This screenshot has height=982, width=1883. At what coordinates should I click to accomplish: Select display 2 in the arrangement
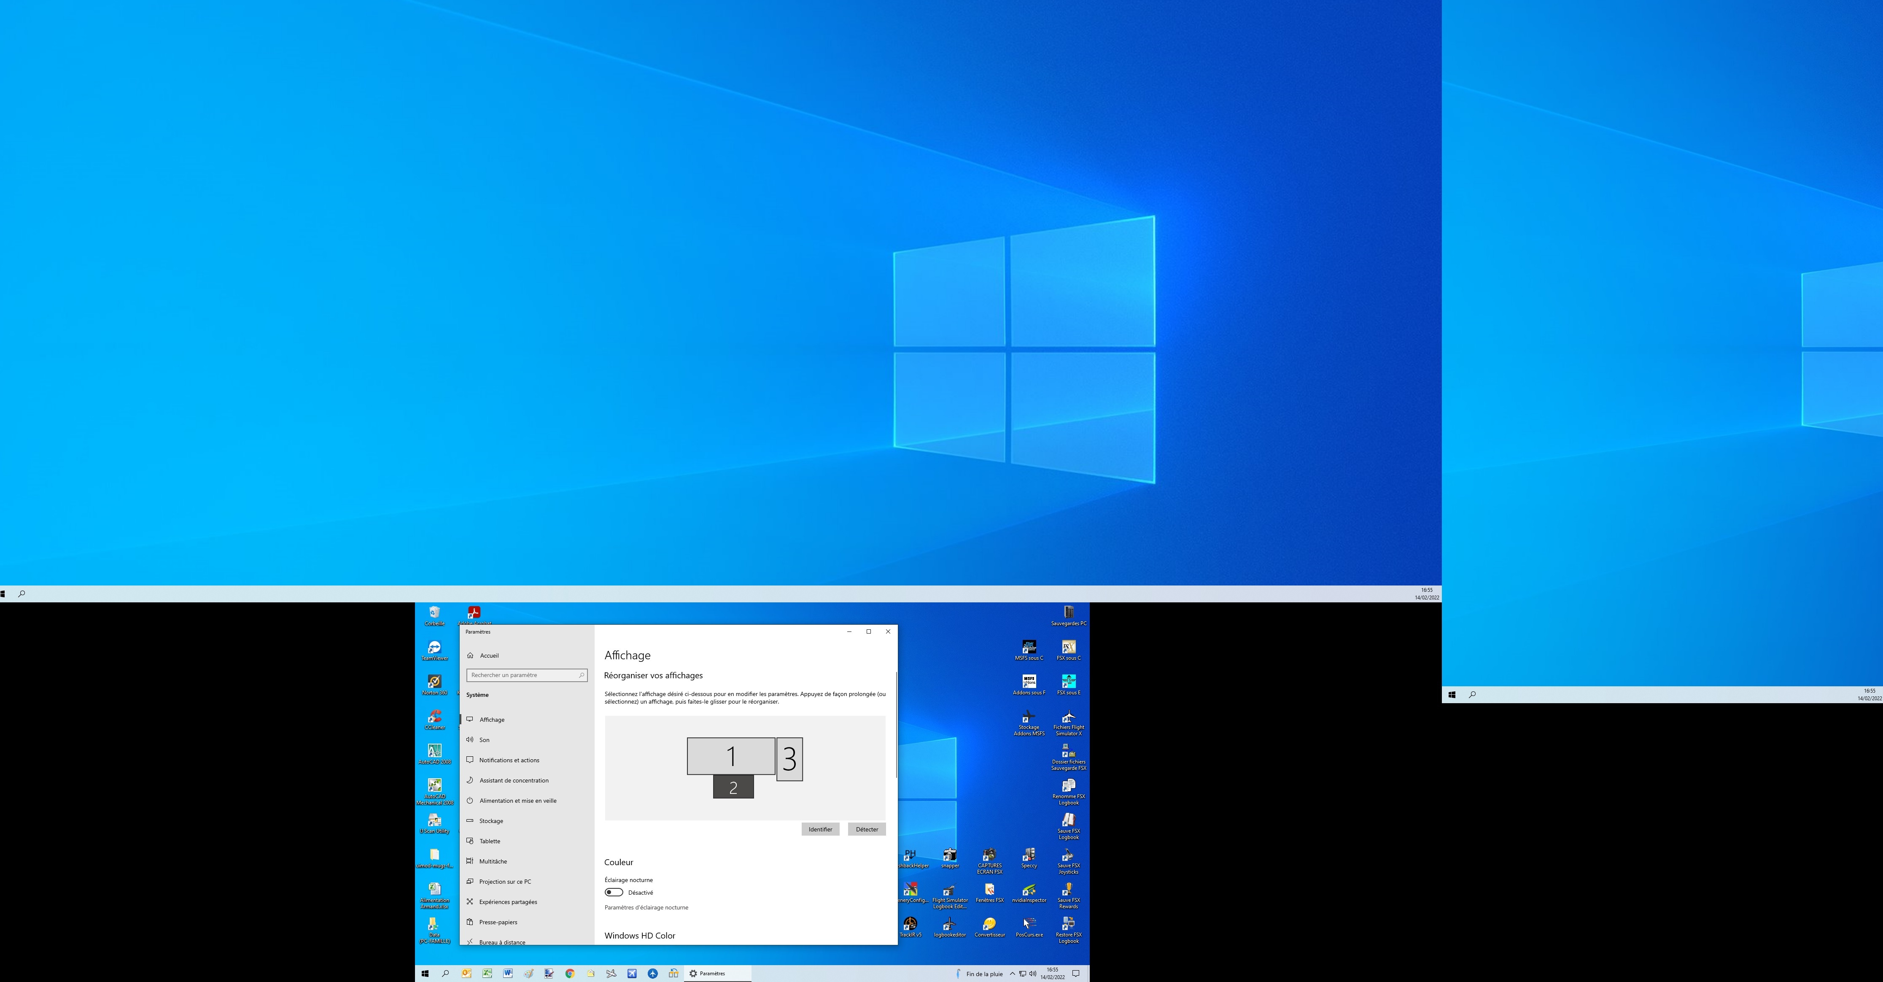point(733,788)
